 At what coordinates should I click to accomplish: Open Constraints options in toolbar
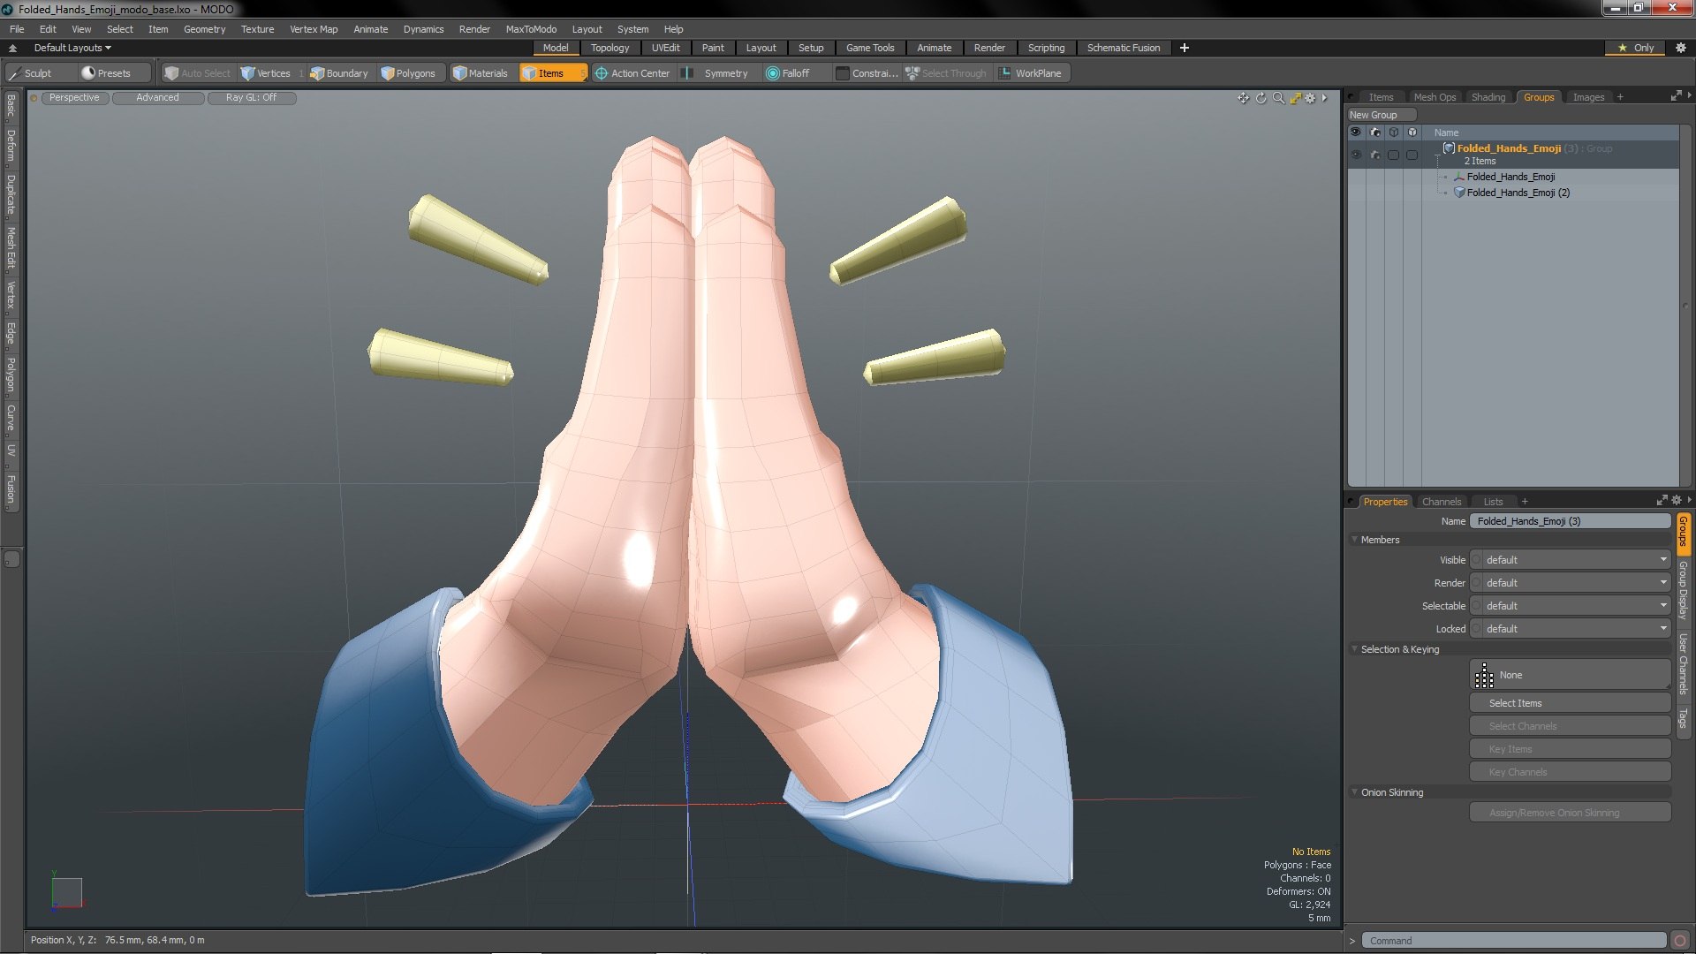coord(867,73)
